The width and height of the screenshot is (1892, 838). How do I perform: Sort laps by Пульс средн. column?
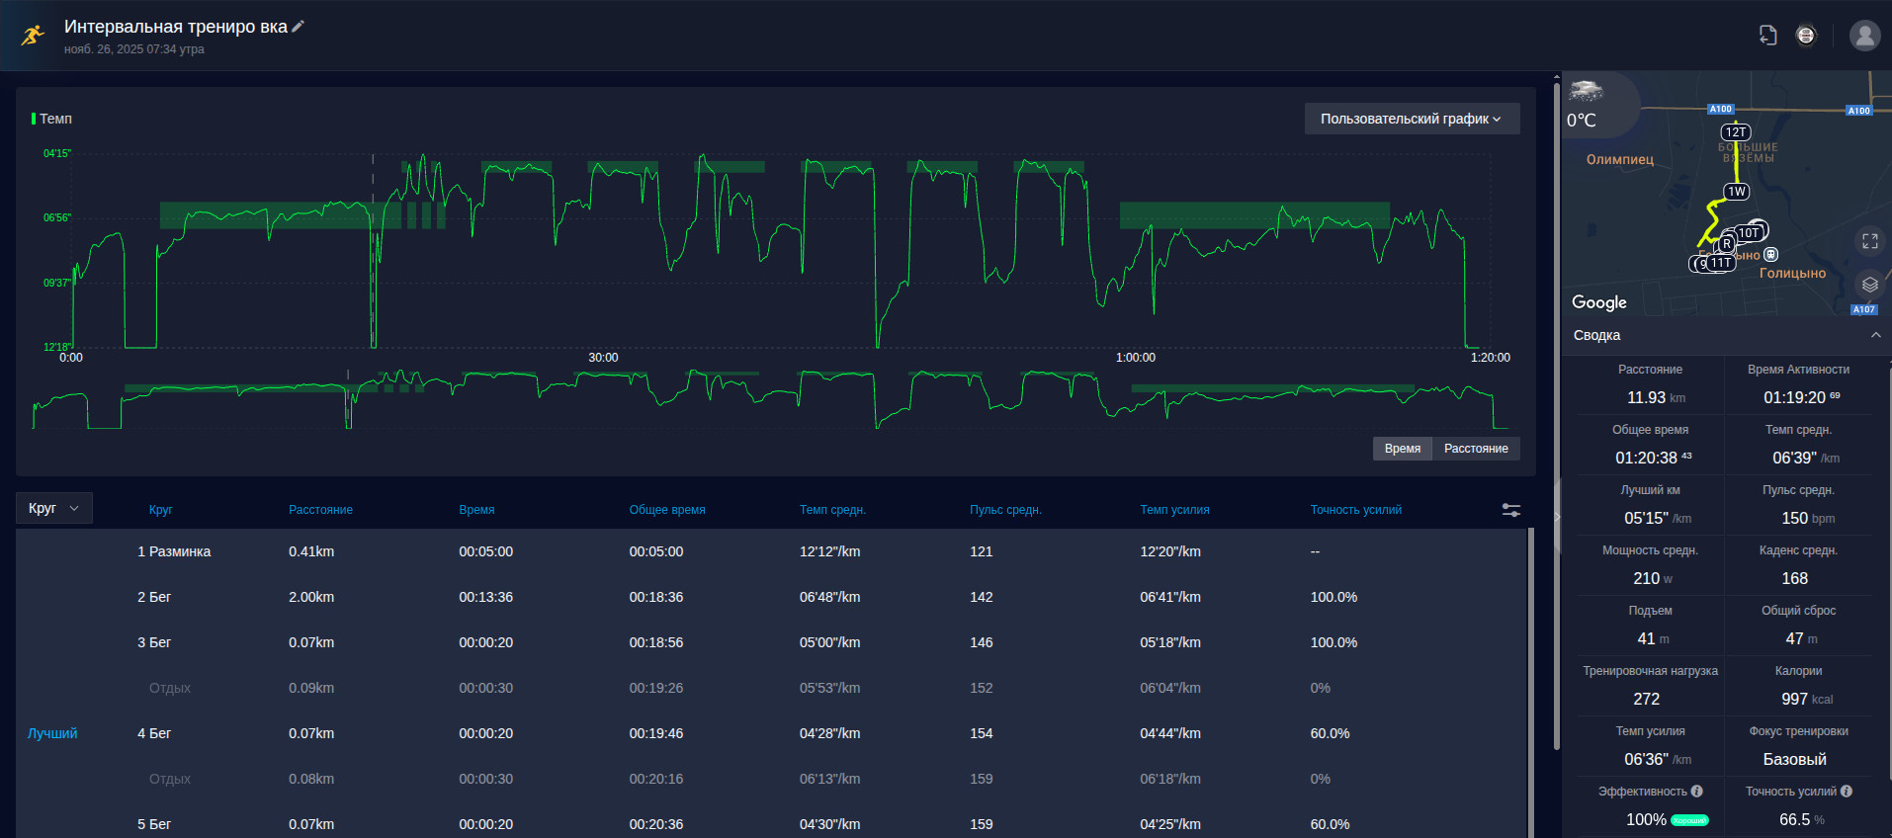coord(1005,510)
